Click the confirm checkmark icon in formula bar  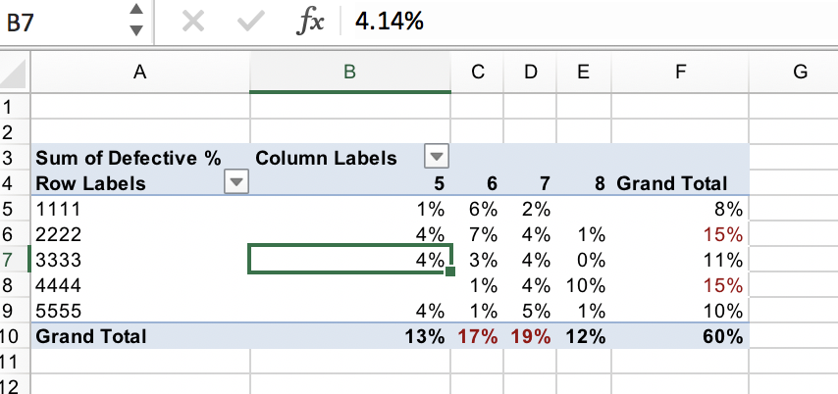[x=250, y=22]
